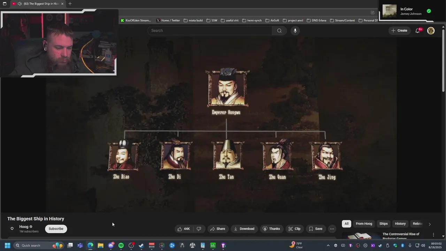Open Home / Twitter bookmark
446x251 pixels.
click(x=168, y=21)
